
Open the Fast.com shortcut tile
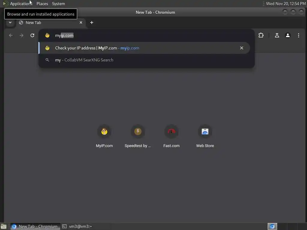pyautogui.click(x=171, y=137)
